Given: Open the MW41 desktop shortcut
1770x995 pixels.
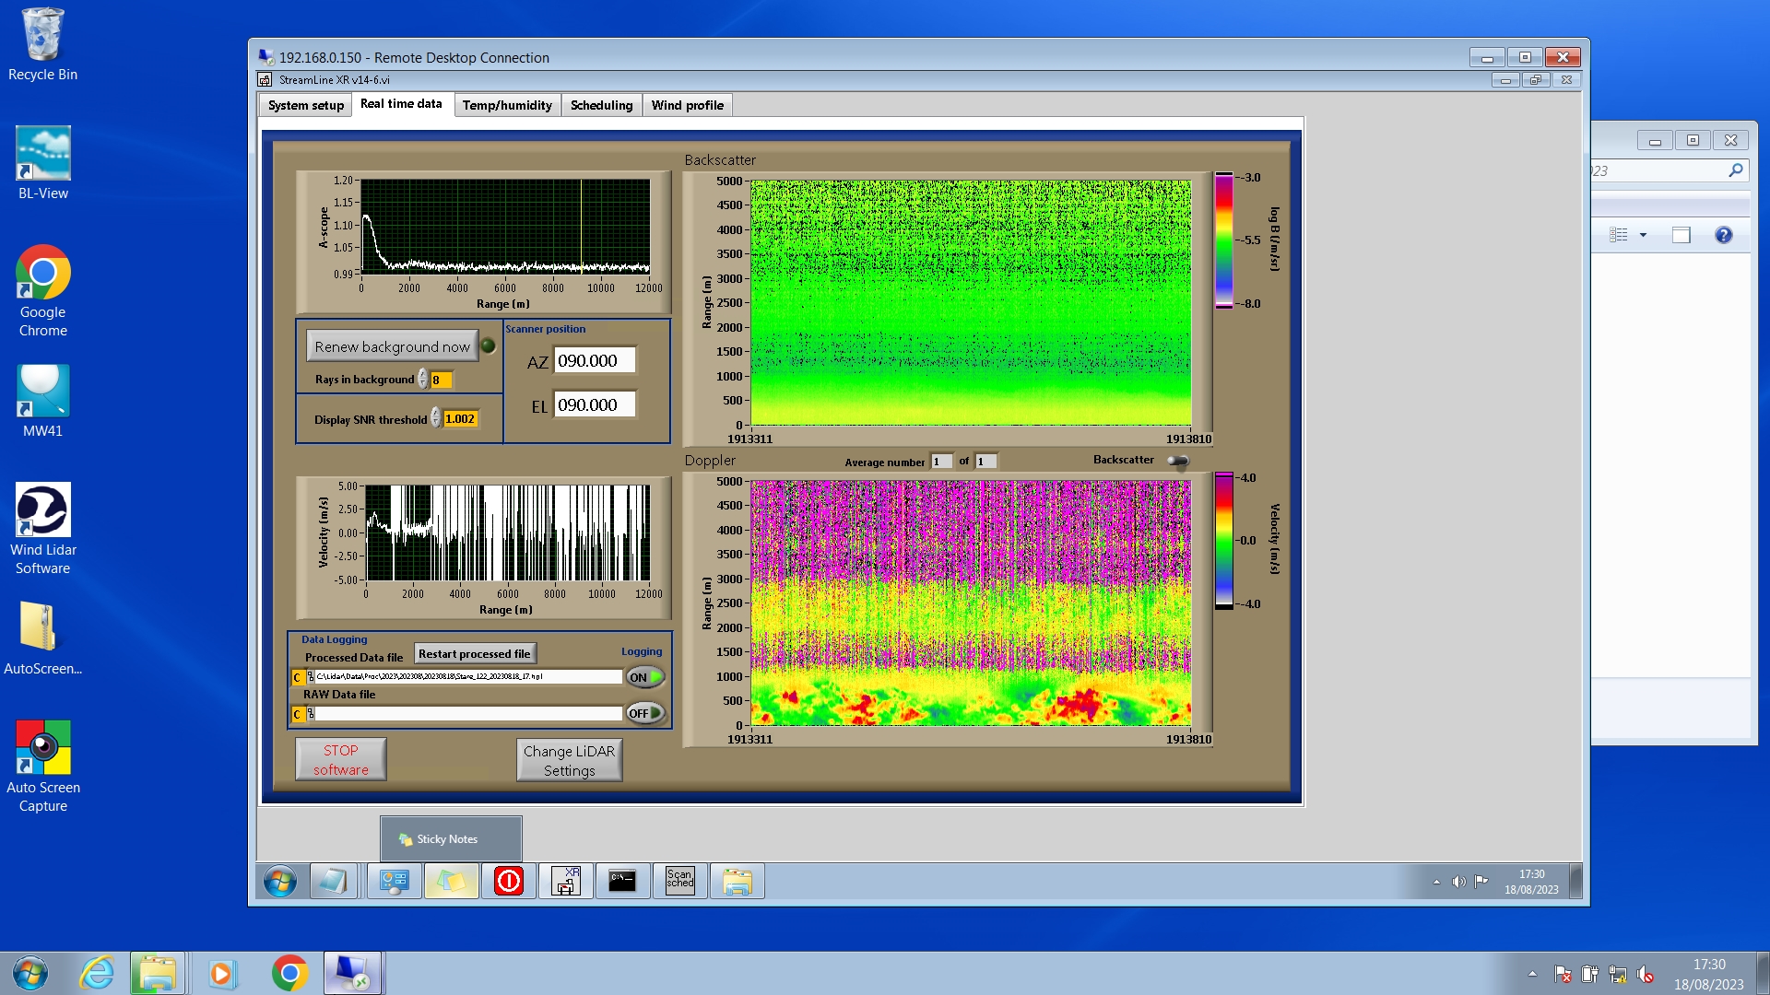Looking at the screenshot, I should [x=42, y=392].
